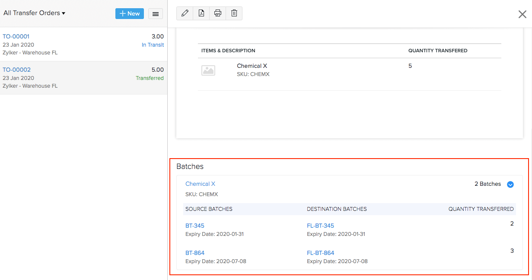Click the In Transit status label
The width and height of the screenshot is (532, 280).
point(153,45)
